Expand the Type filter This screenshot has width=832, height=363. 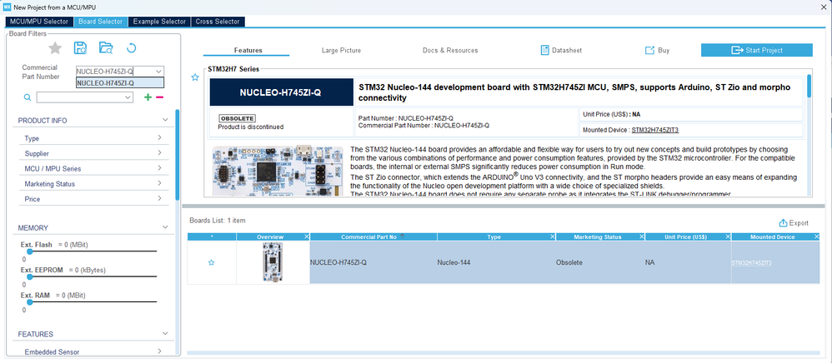click(x=159, y=137)
